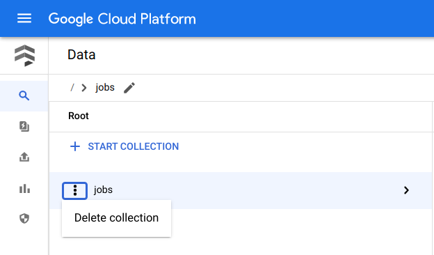Select the jobs breadcrumb path segment

(105, 88)
